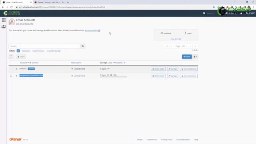Select the All filter

coord(18,51)
